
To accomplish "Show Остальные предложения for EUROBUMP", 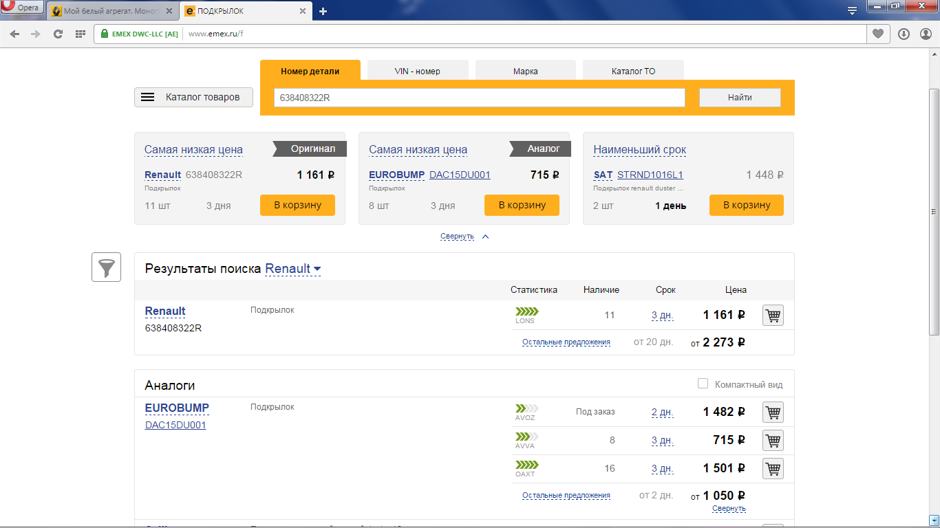I will click(566, 496).
